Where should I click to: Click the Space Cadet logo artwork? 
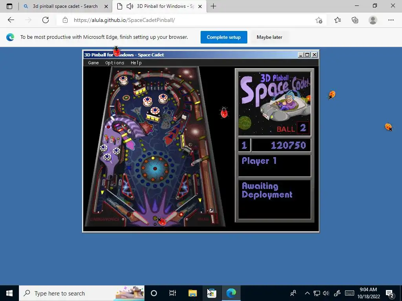[274, 103]
